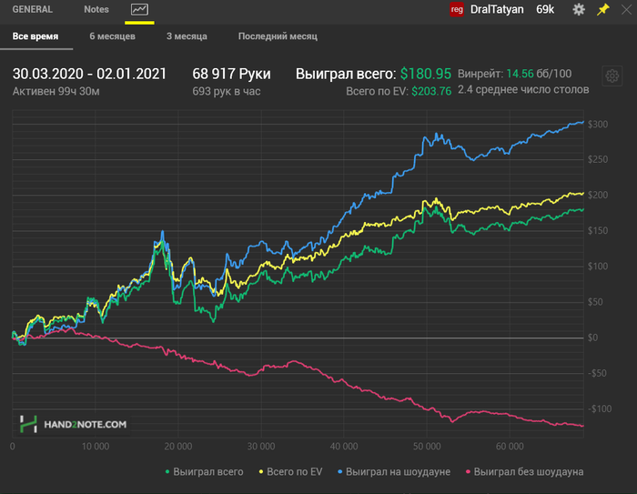Image resolution: width=637 pixels, height=494 pixels.
Task: Open the graph tab icon
Action: [139, 9]
